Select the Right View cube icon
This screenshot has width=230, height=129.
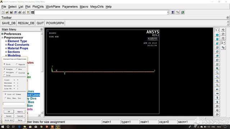(217, 48)
